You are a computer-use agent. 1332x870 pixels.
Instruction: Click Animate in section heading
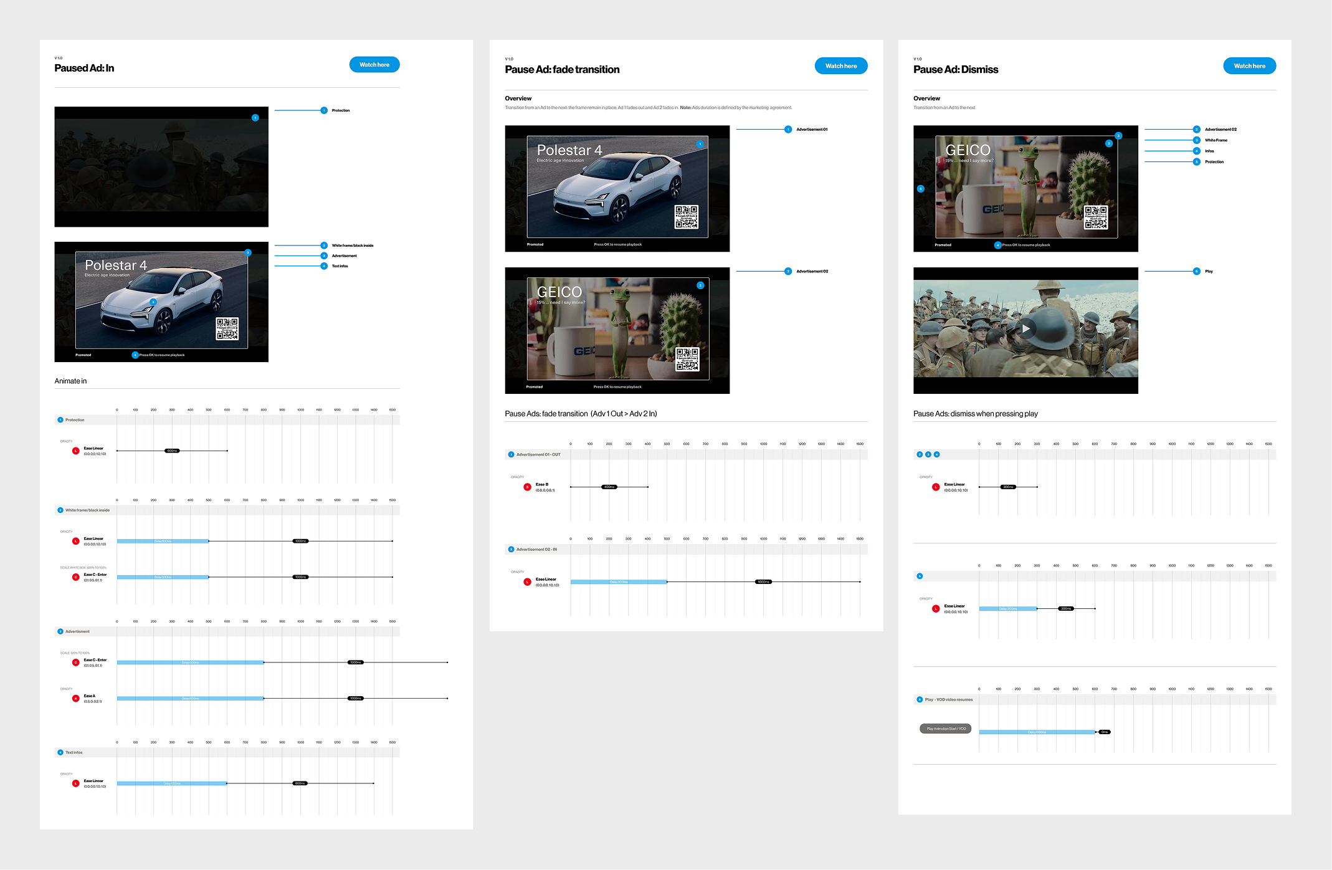pos(70,381)
